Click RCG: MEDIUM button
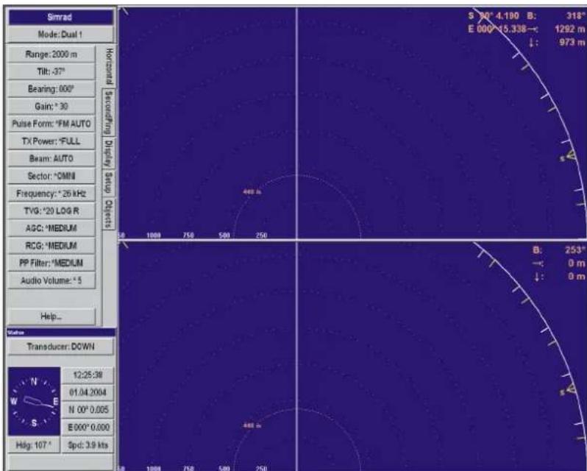587x471 pixels. pyautogui.click(x=51, y=246)
